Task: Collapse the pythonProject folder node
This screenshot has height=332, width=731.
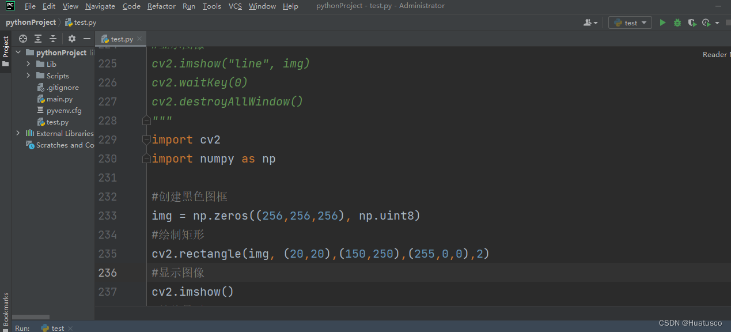Action: pyautogui.click(x=18, y=52)
